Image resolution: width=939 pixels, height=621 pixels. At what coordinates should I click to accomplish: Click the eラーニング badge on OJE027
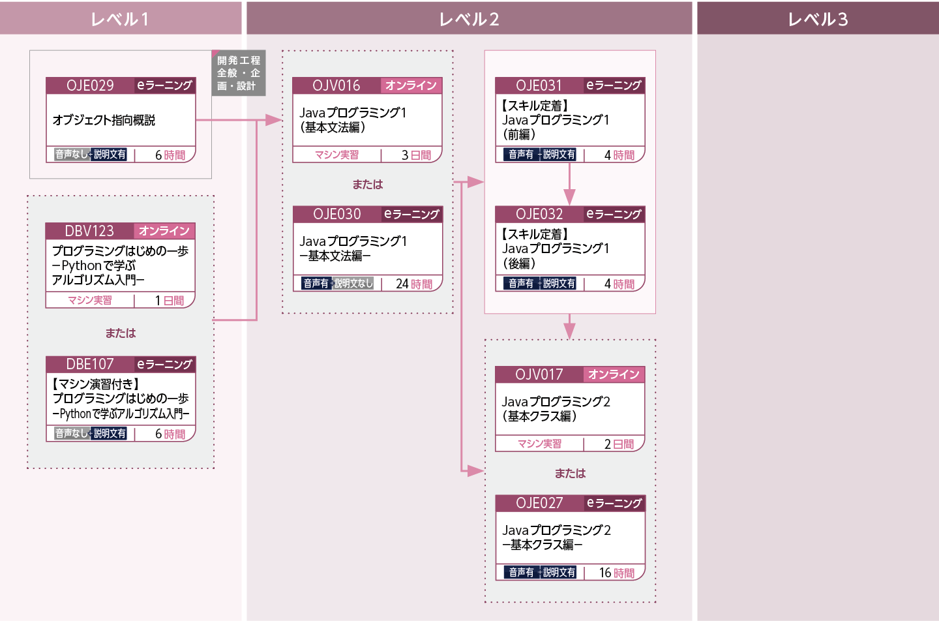(614, 503)
